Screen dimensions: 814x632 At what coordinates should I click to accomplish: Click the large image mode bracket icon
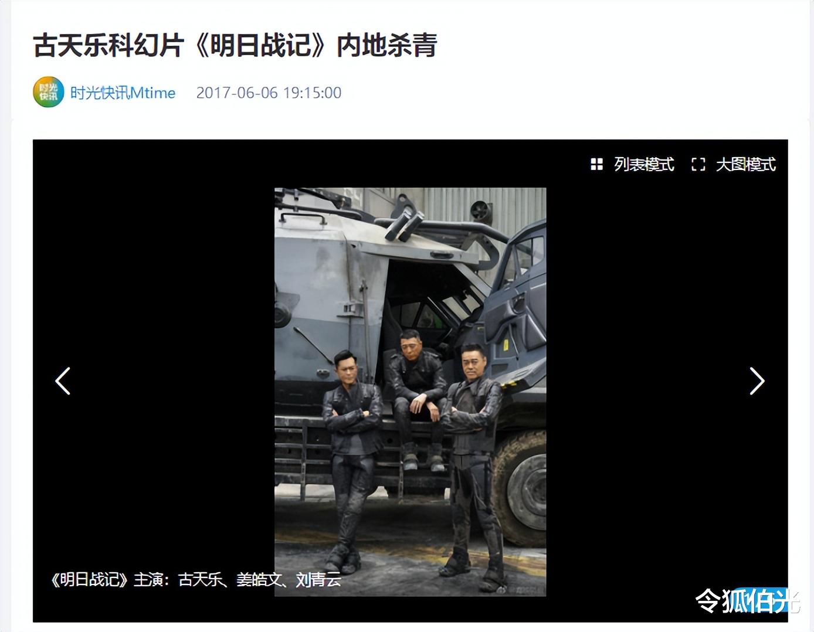(698, 164)
